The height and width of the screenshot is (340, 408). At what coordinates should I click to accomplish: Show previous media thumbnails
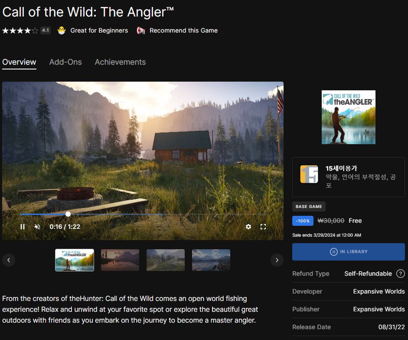[9, 260]
